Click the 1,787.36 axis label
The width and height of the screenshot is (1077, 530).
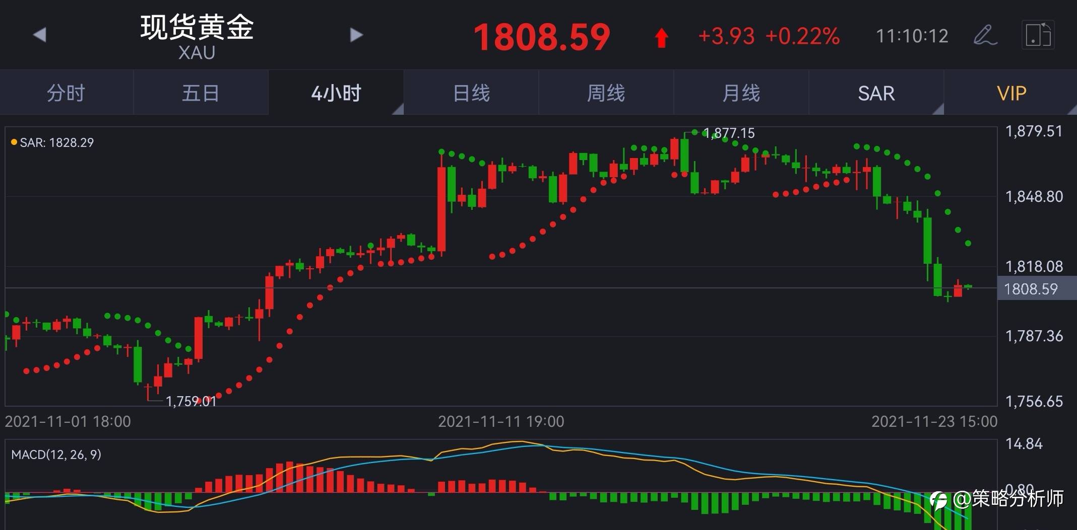click(x=1034, y=336)
